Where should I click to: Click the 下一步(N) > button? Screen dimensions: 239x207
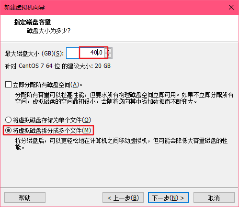[169, 197]
